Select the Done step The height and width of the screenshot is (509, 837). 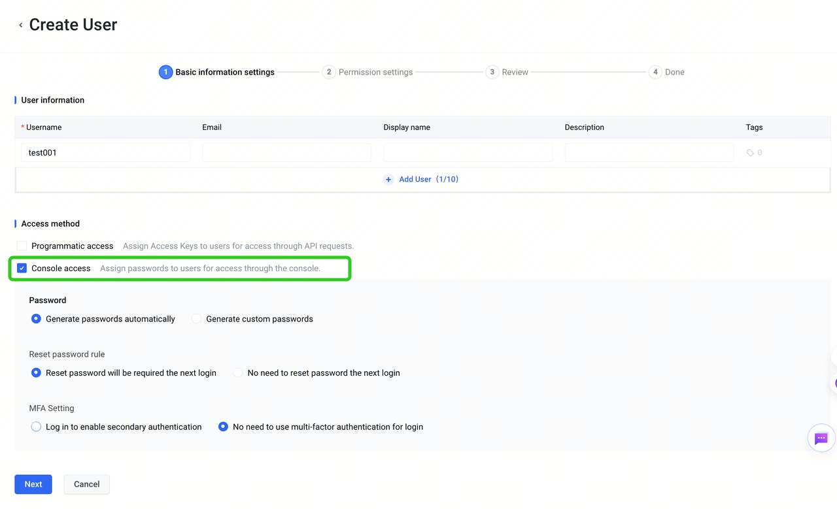pyautogui.click(x=666, y=72)
